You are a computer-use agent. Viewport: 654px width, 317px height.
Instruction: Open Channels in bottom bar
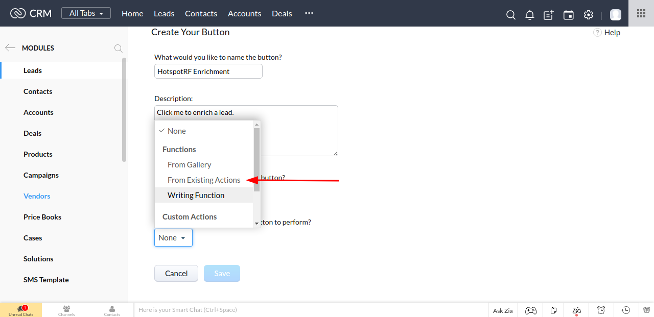coord(66,310)
